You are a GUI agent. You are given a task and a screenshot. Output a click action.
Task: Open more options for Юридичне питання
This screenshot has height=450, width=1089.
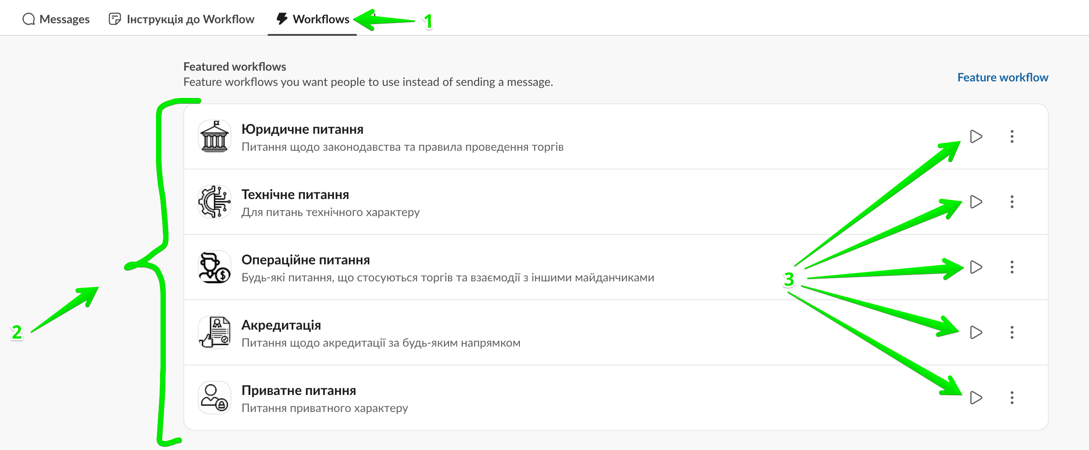click(1012, 136)
